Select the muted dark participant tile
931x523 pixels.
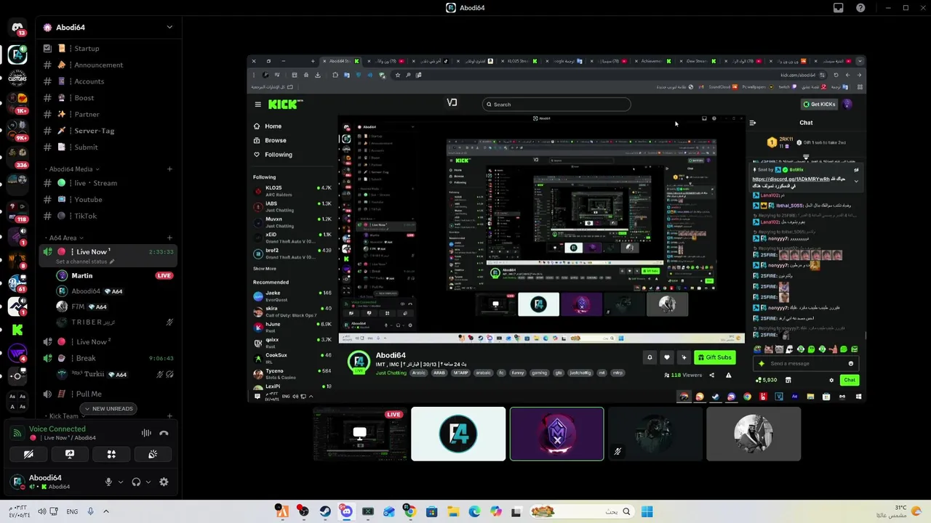point(655,434)
